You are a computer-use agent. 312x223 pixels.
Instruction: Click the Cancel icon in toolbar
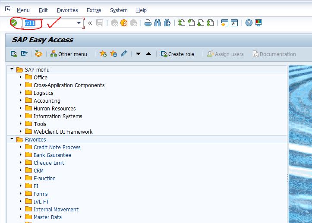(133, 23)
